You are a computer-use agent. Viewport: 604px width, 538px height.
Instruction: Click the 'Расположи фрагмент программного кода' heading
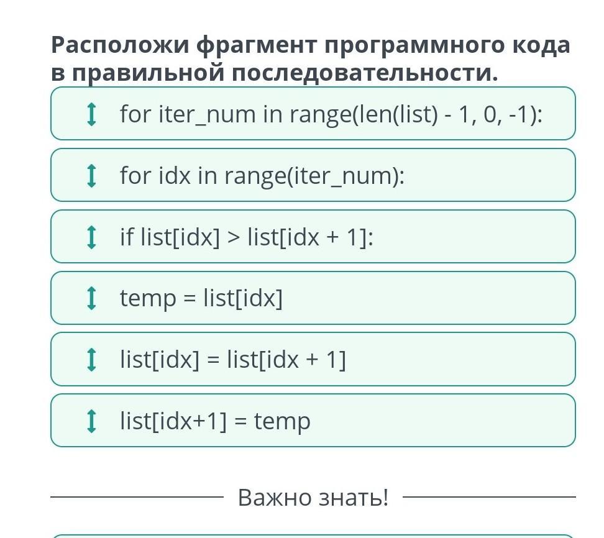click(x=309, y=45)
